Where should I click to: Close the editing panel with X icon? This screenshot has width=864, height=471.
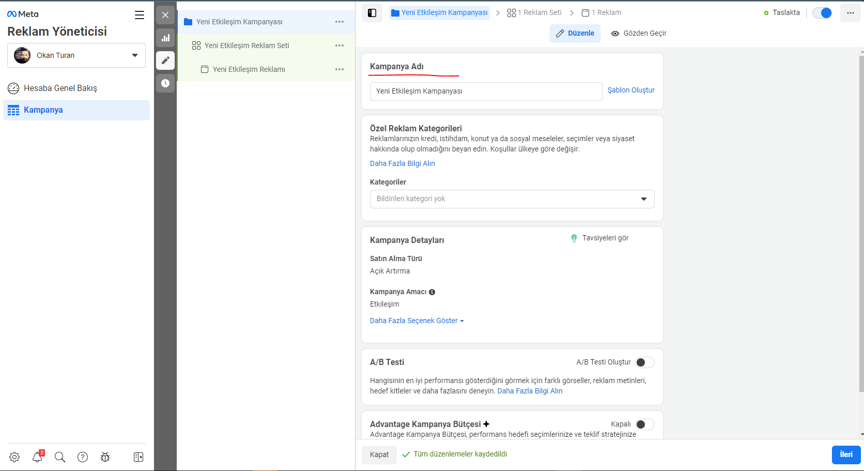pos(165,15)
